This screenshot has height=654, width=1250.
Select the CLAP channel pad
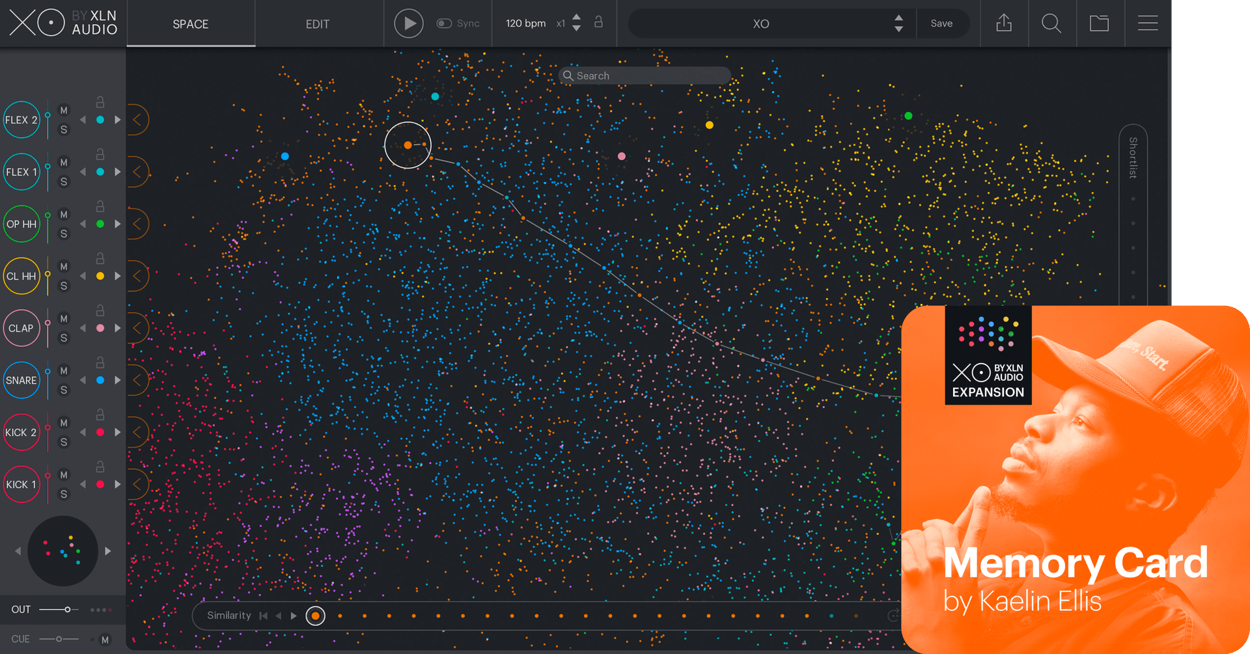21,328
